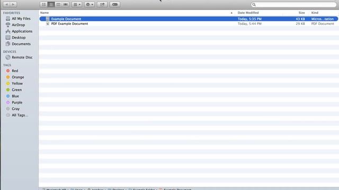Click the Applications sidebar icon

pyautogui.click(x=8, y=31)
